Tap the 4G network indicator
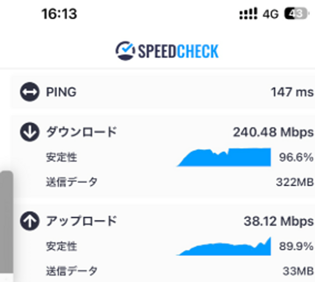Screen dimensions: 315x282 point(270,14)
